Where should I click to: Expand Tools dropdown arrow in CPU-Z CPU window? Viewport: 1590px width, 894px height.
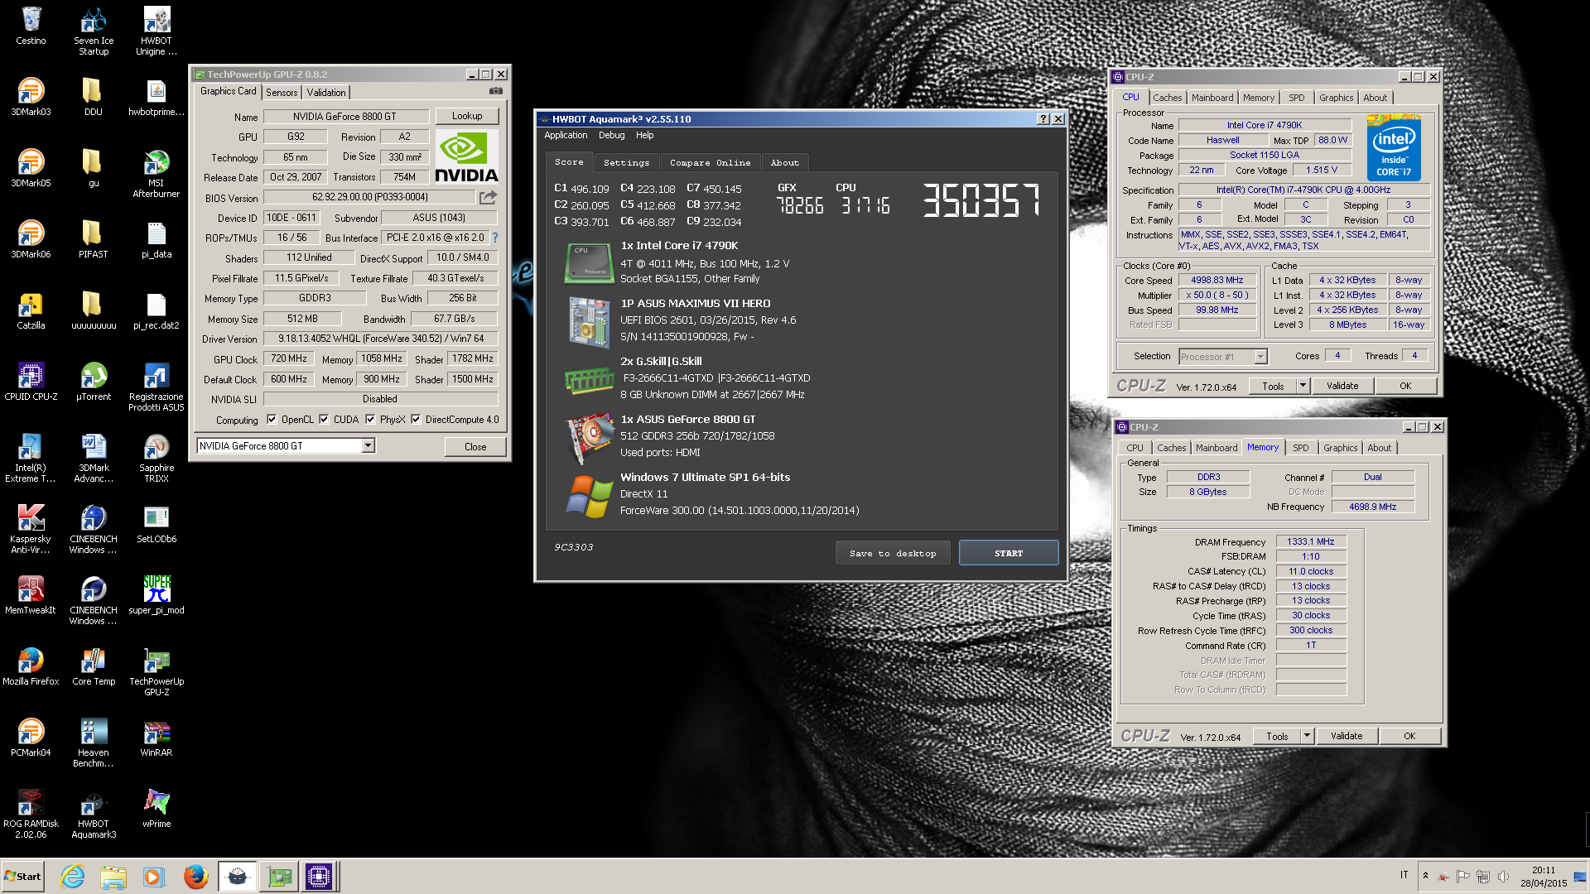coord(1302,386)
